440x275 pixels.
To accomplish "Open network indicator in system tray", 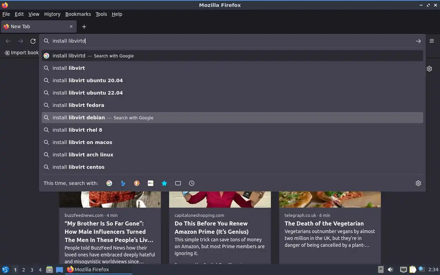I will 404,269.
